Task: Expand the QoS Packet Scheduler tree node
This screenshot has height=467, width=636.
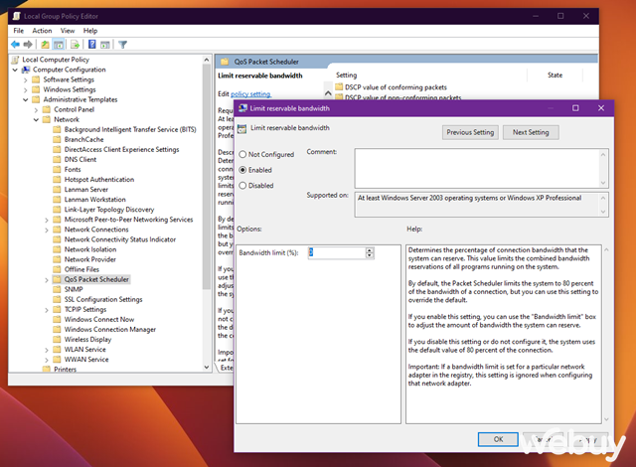Action: click(x=46, y=279)
